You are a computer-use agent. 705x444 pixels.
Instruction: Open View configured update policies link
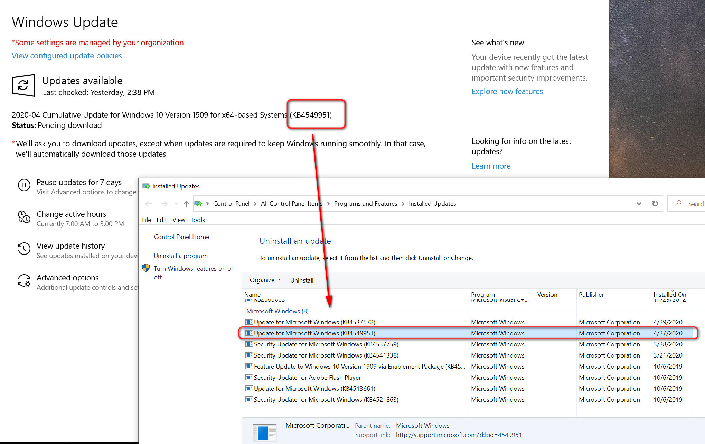pos(67,56)
